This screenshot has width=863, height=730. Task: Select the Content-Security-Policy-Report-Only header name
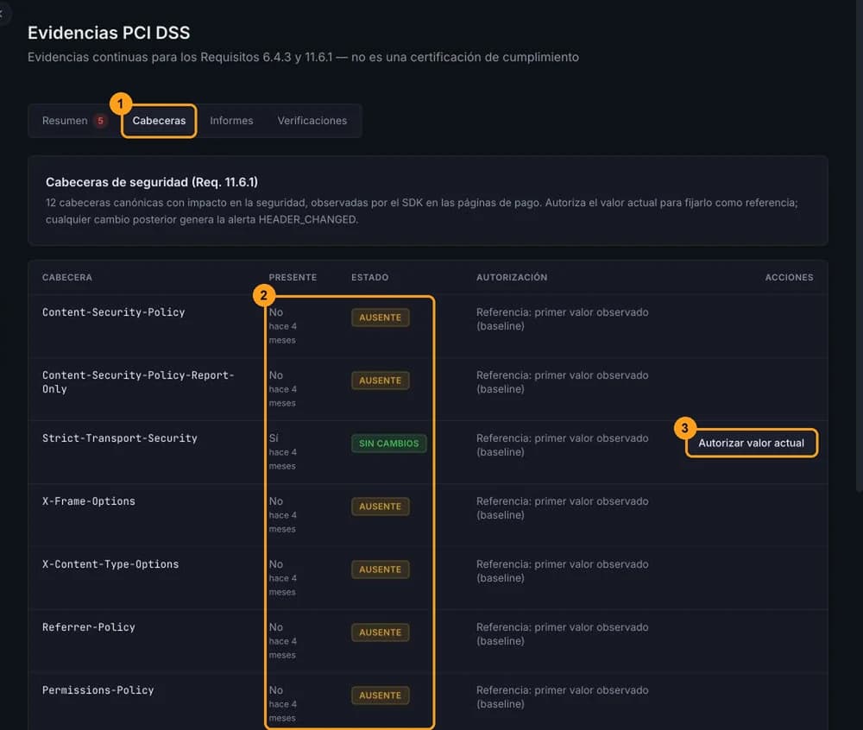pos(138,381)
